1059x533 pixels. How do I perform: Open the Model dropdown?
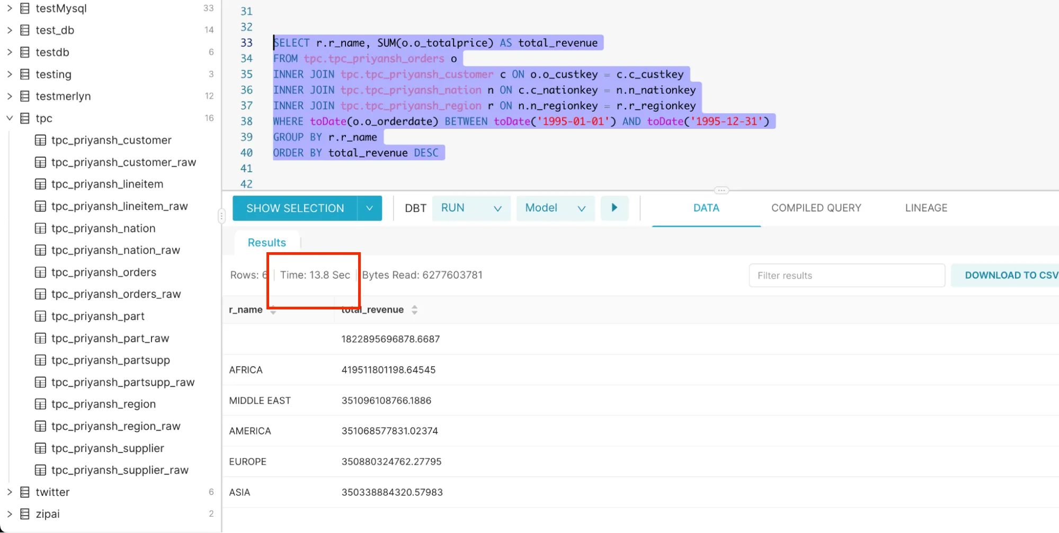pos(555,208)
